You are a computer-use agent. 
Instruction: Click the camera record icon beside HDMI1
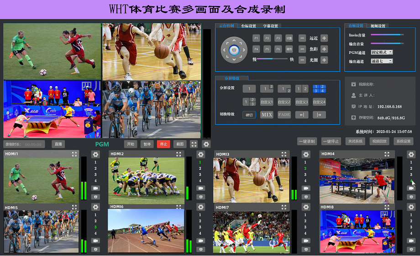click(95, 188)
